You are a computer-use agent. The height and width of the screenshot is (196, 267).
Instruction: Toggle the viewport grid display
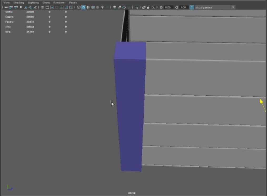click(42, 7)
